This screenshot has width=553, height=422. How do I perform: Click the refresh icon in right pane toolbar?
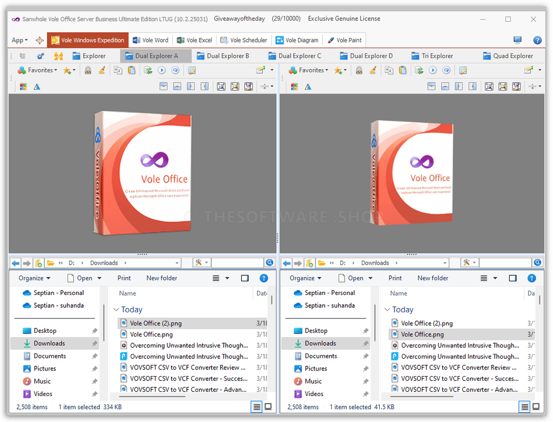[419, 70]
